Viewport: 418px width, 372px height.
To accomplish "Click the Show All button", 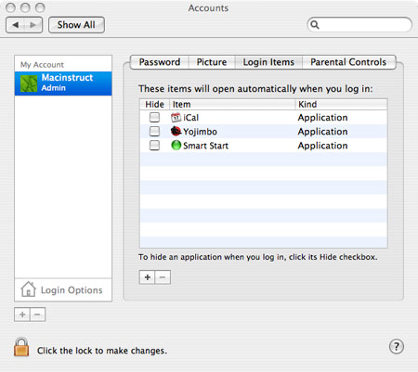I will coord(76,25).
